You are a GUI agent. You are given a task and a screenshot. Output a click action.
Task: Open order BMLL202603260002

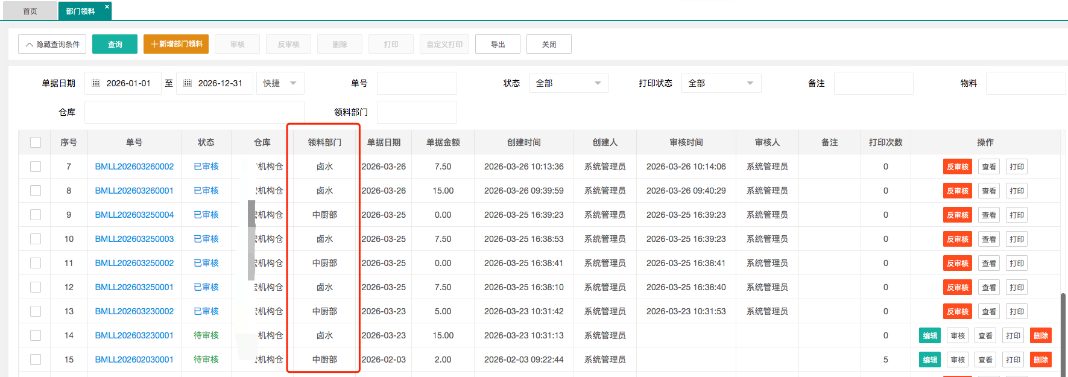pos(134,166)
